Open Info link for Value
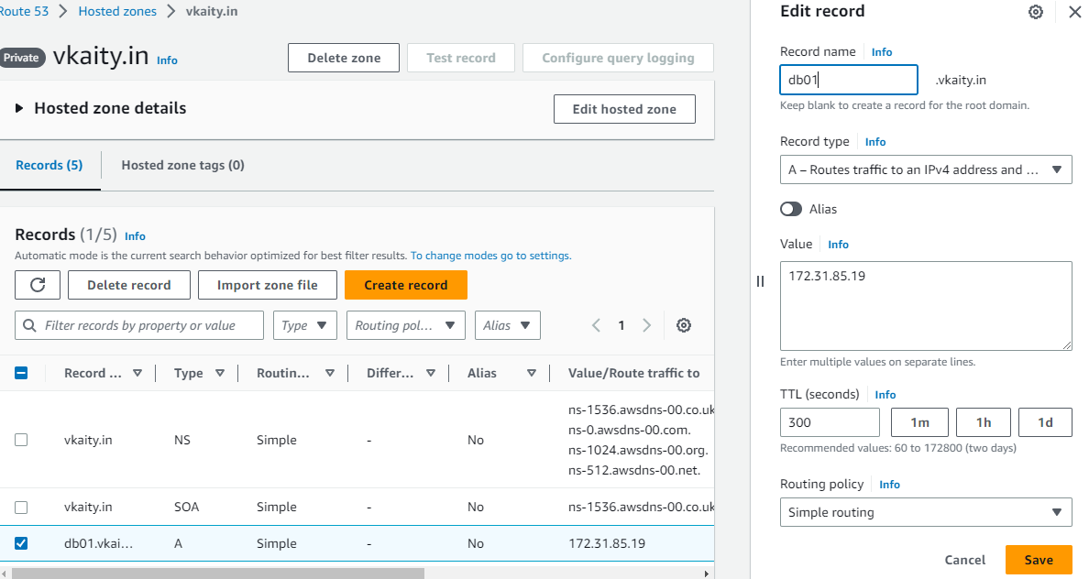This screenshot has width=1089, height=579. point(838,245)
